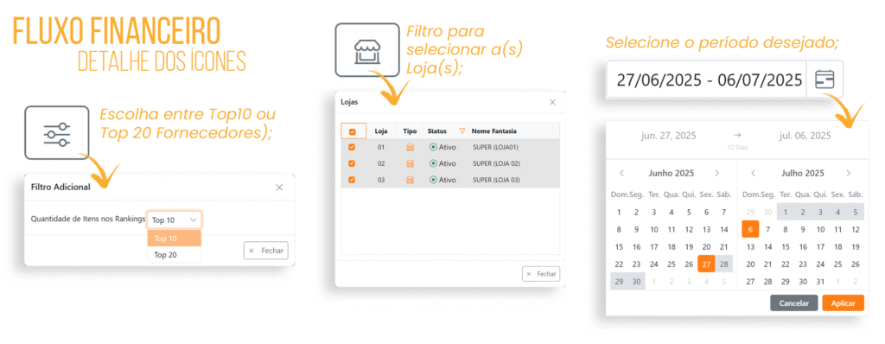This screenshot has height=344, width=885.
Task: Select day 14 in Julho 2025
Action: pyautogui.click(x=768, y=247)
